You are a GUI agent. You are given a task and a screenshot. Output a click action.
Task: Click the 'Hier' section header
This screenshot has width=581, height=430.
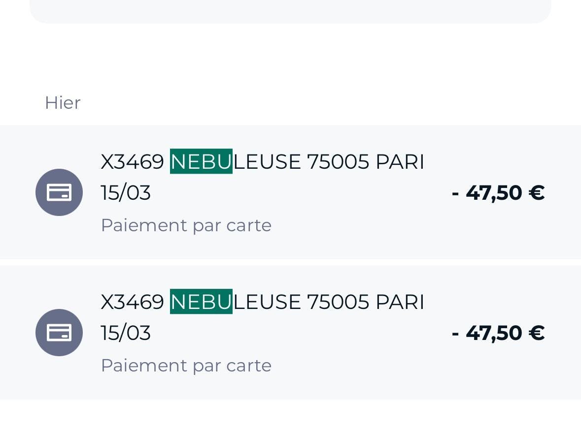click(x=63, y=103)
